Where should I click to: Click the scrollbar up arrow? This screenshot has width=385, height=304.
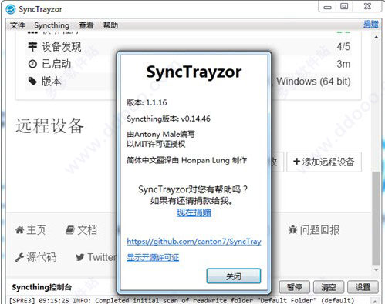point(376,38)
